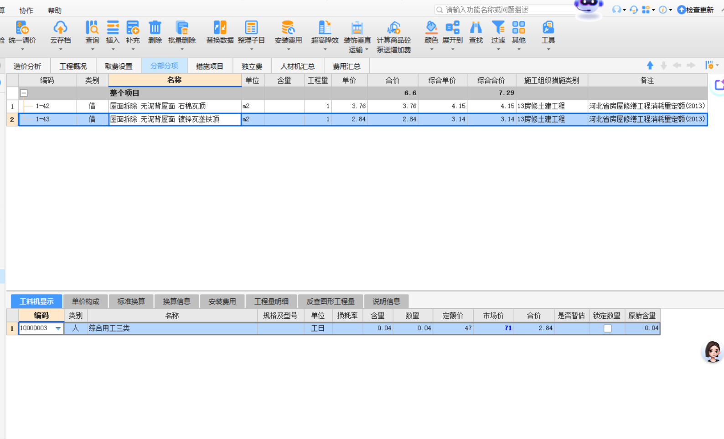Switch to the 措施项目 tab
The width and height of the screenshot is (724, 439).
coord(210,66)
